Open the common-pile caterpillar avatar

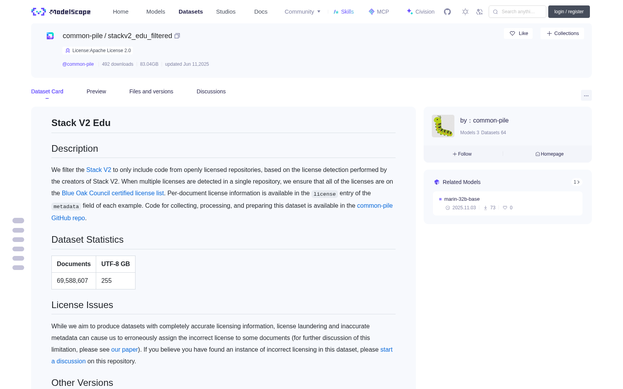tap(443, 126)
